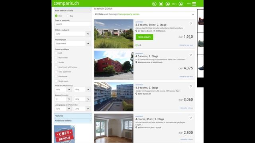This screenshot has height=143, width=255.
Task: Favorite the 4-rooms 85 m² listing heart
Action: pyautogui.click(x=190, y=118)
